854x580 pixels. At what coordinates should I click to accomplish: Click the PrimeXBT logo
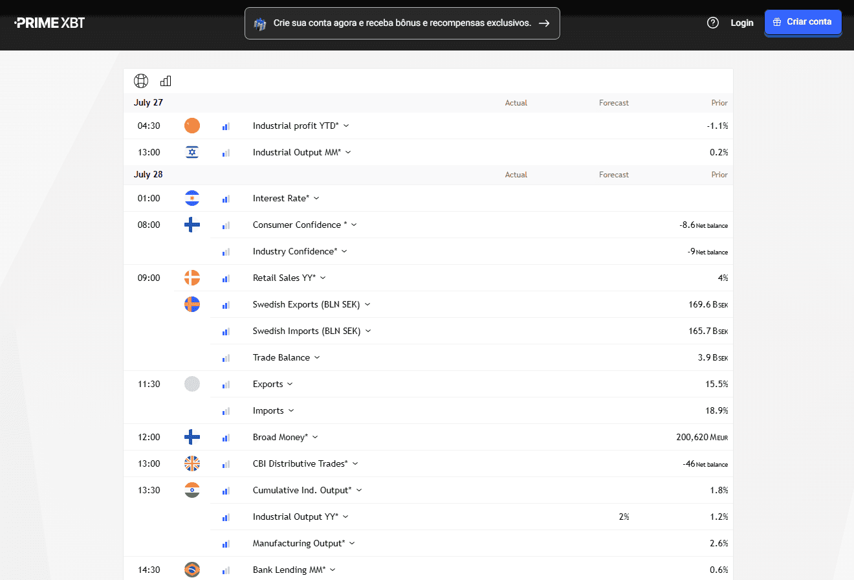pyautogui.click(x=50, y=23)
